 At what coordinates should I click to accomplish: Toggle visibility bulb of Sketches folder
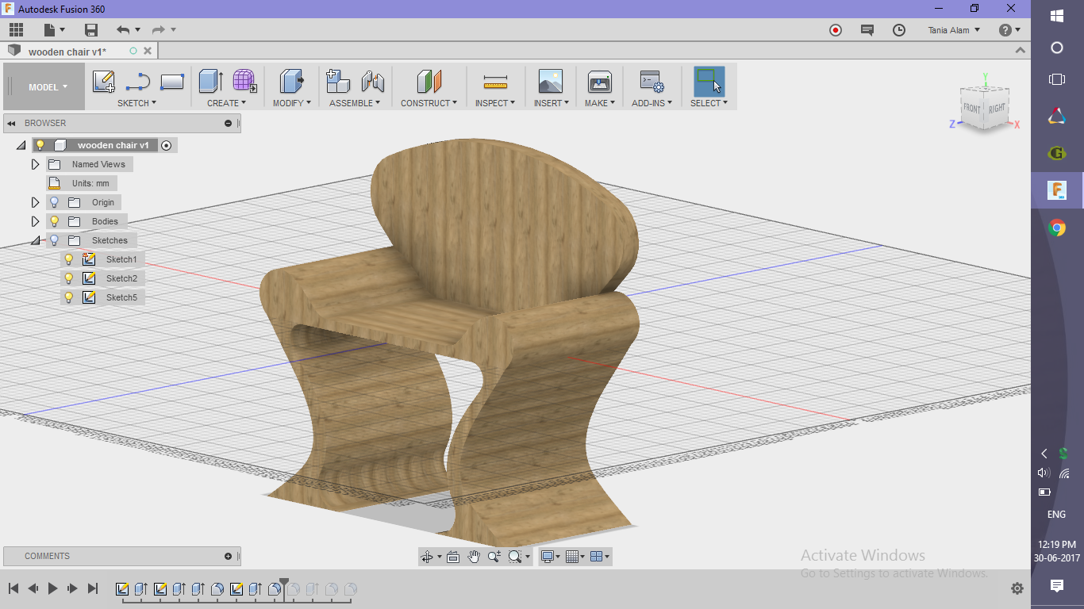coord(55,240)
